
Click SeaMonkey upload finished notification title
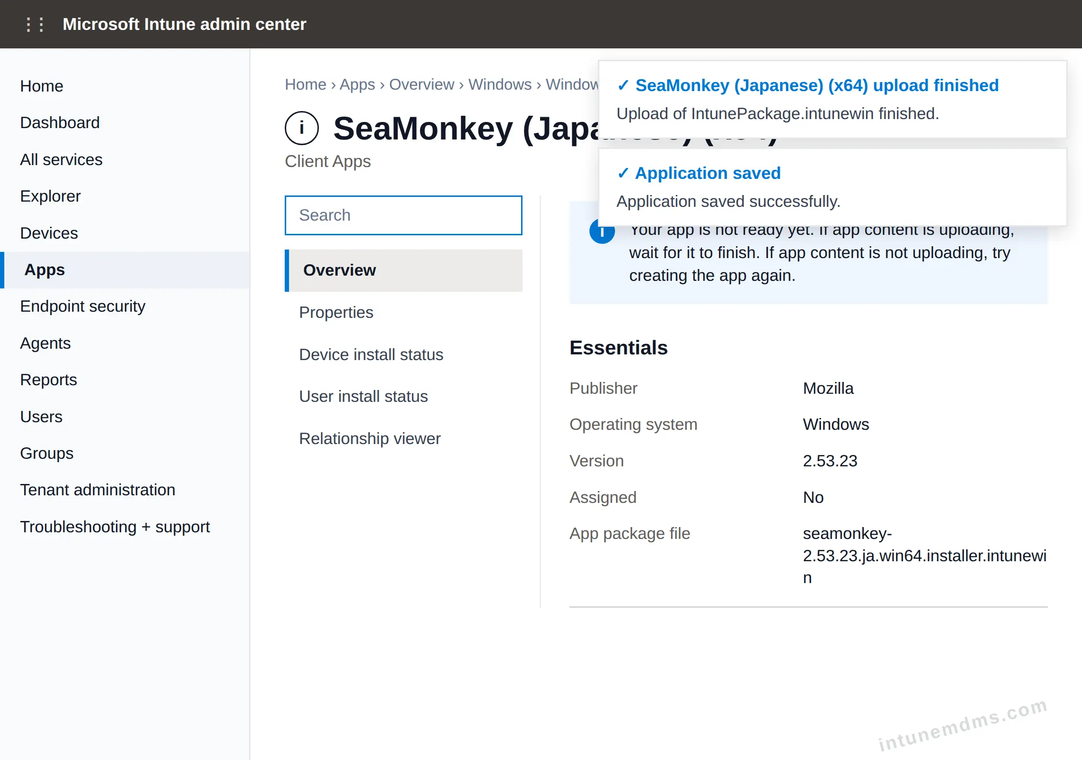pyautogui.click(x=817, y=85)
